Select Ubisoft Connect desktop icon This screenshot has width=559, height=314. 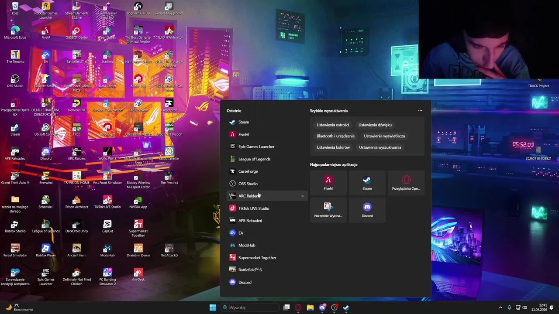coord(46,130)
